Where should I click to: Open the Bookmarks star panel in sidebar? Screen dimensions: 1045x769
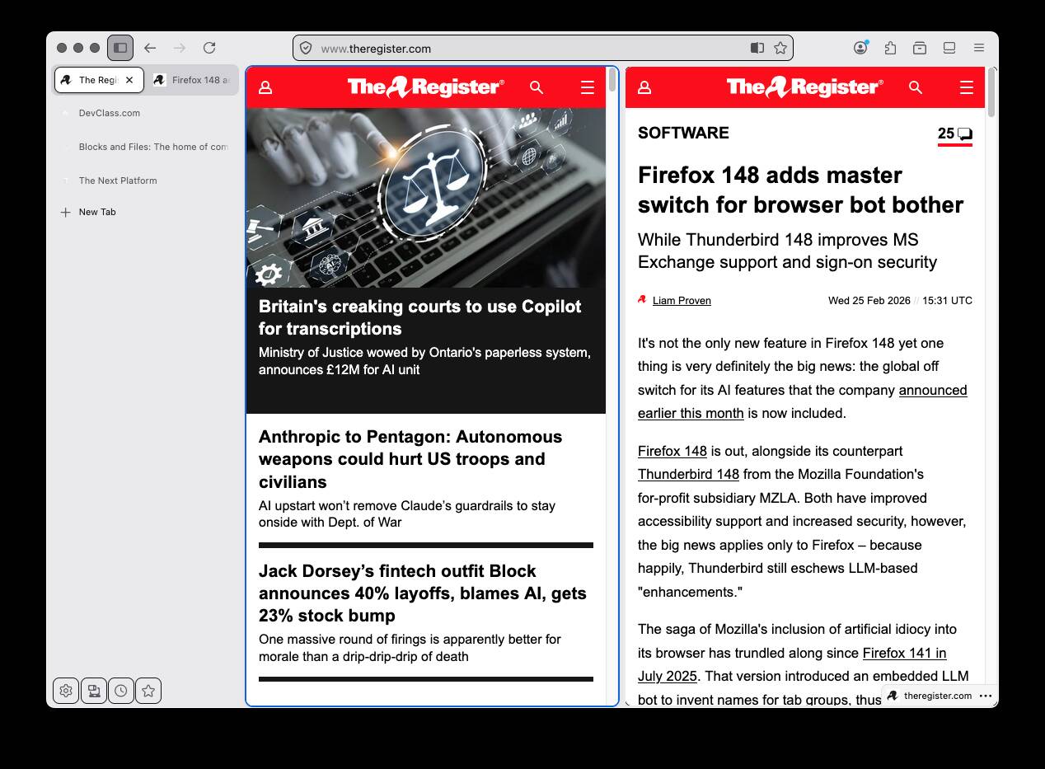[x=148, y=691]
